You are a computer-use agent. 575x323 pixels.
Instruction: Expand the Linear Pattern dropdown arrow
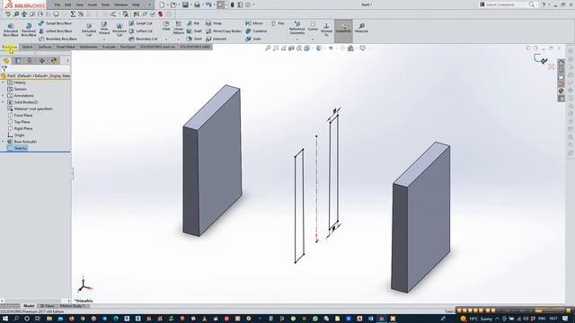(x=178, y=39)
